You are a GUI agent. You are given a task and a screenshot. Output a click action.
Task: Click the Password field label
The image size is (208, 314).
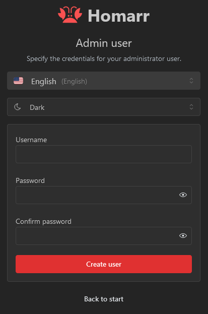coord(30,180)
